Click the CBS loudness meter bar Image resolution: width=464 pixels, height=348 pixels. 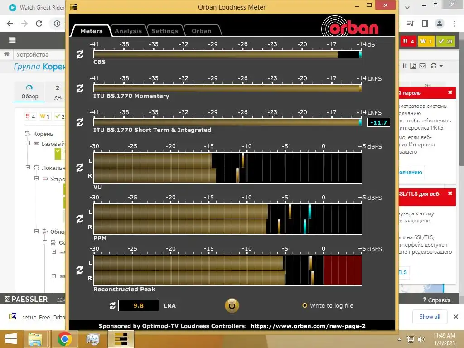(x=227, y=54)
